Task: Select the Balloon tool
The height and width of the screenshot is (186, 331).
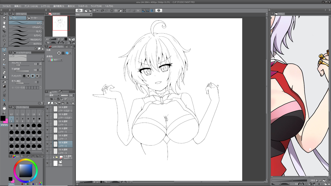Action: [4, 109]
